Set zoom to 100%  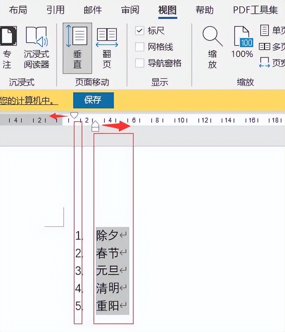click(x=242, y=42)
